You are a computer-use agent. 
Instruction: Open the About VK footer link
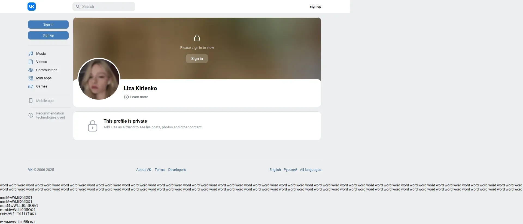144,170
